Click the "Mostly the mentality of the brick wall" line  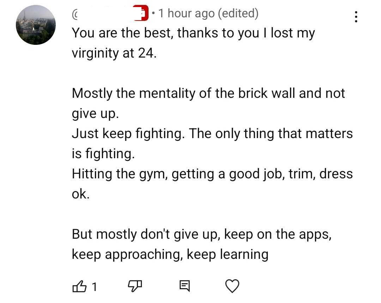pyautogui.click(x=208, y=94)
